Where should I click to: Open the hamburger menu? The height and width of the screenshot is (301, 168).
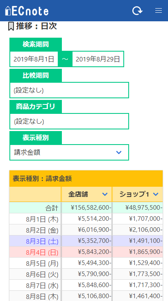159,11
